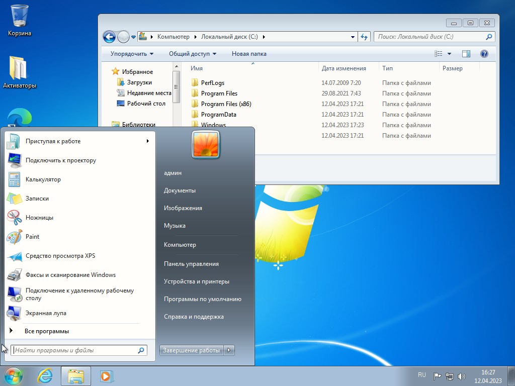Open the Упорядочить dropdown menu
515x386 pixels.
(x=132, y=54)
